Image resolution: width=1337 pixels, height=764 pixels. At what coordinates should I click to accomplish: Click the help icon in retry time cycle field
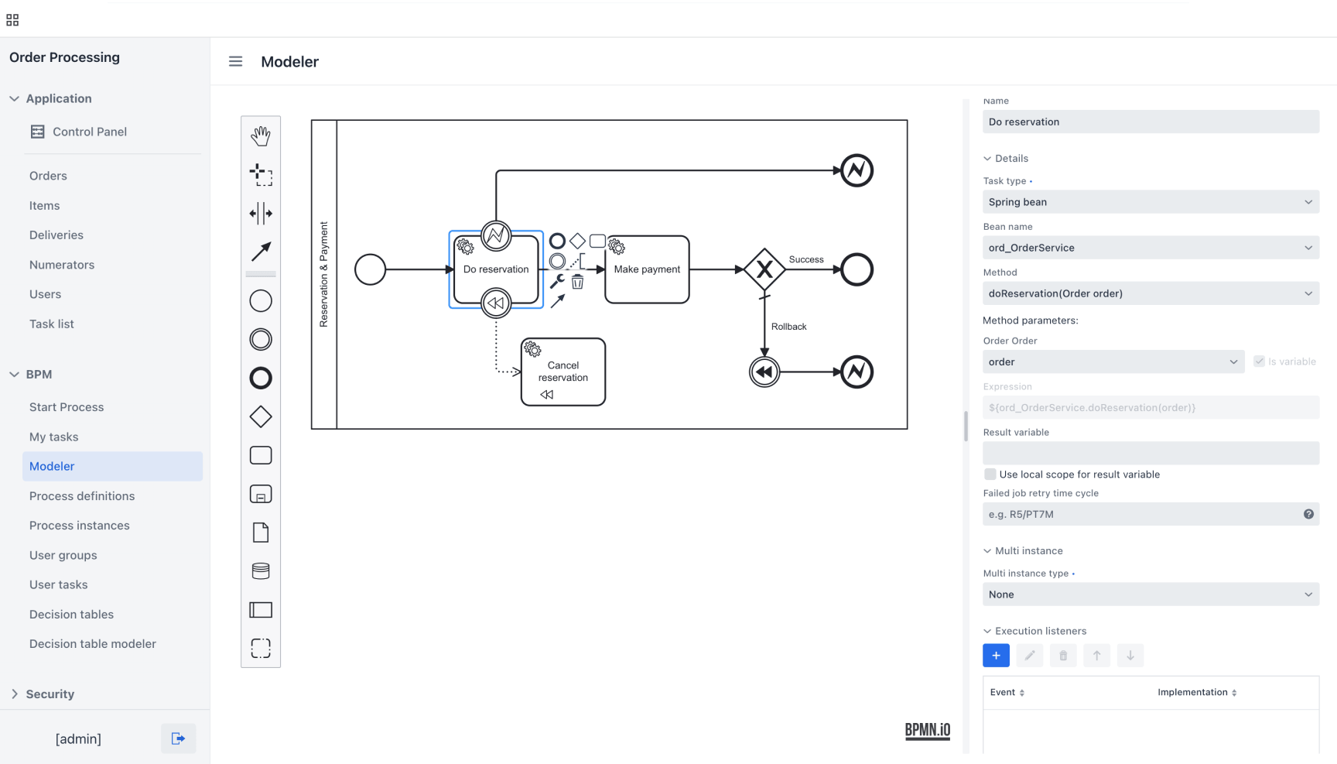pyautogui.click(x=1308, y=514)
